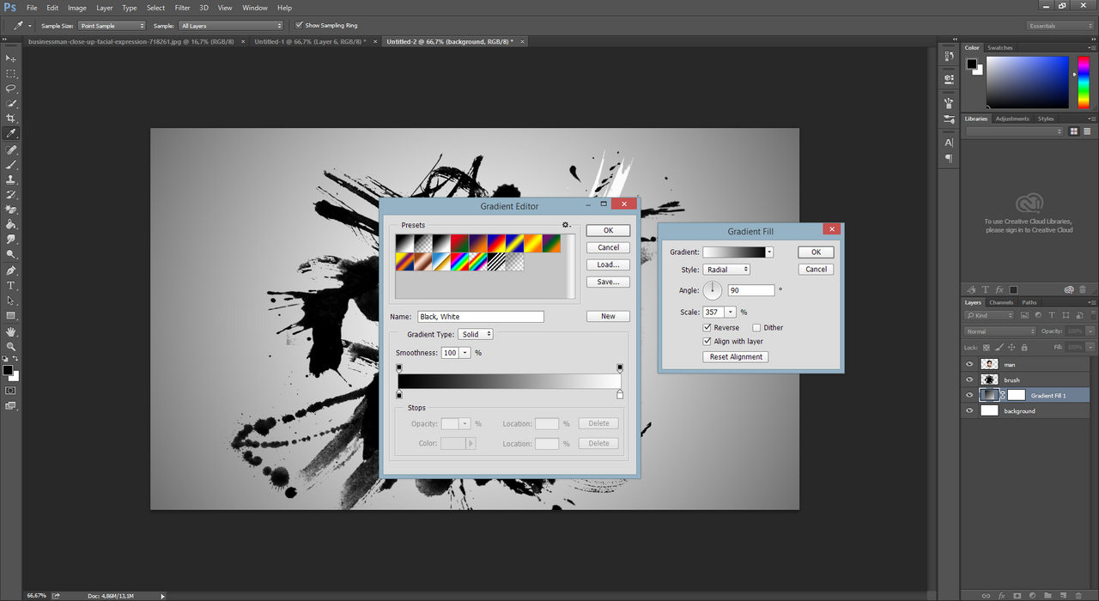Enable the Dither checkbox
Viewport: 1099px width, 601px height.
pyautogui.click(x=756, y=328)
